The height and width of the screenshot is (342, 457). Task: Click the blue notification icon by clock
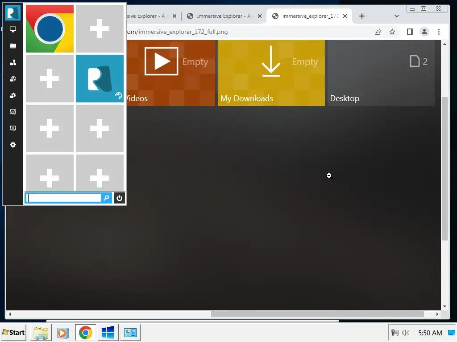coord(452,333)
